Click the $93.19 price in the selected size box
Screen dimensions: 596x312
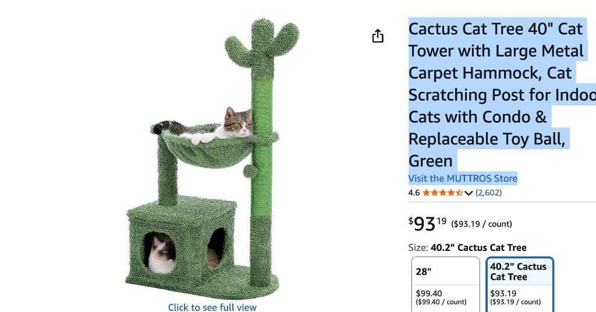tap(503, 293)
